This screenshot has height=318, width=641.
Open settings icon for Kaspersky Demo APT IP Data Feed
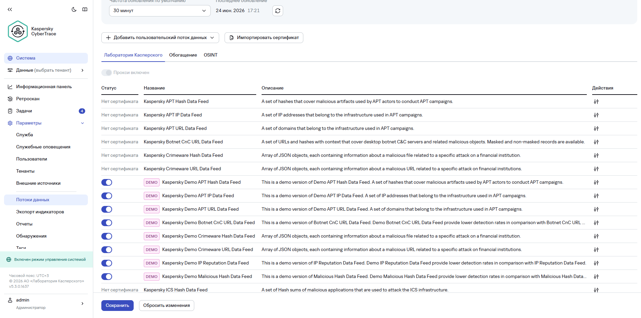point(596,196)
